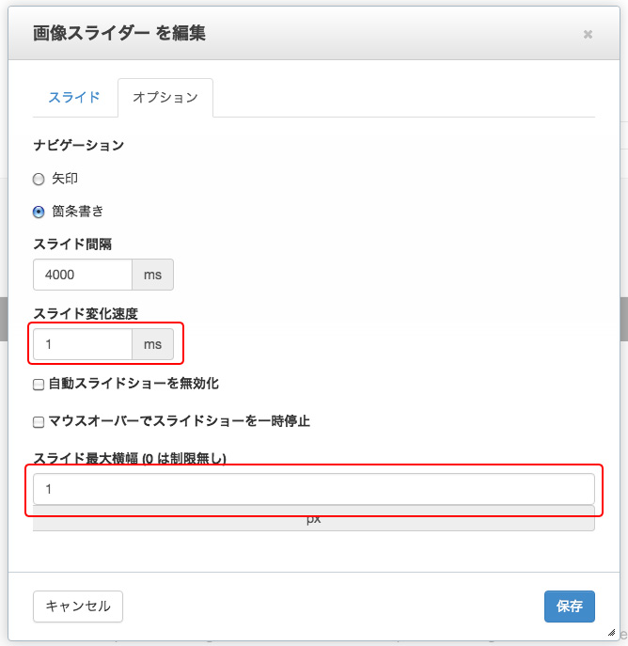Choose the 矢印 navigation radio button
This screenshot has height=646, width=628.
pos(39,180)
